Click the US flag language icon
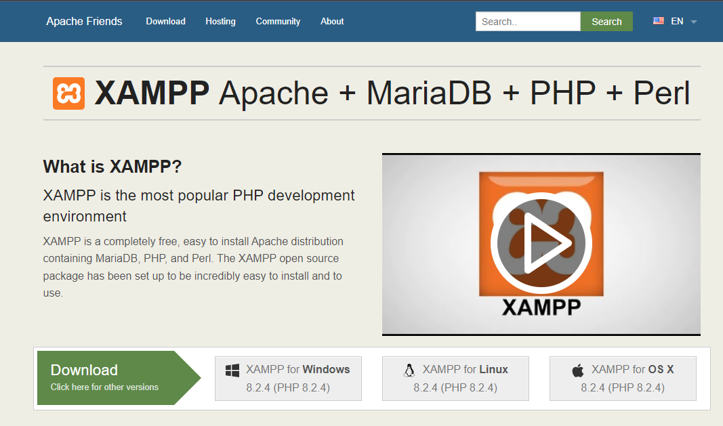 coord(659,21)
